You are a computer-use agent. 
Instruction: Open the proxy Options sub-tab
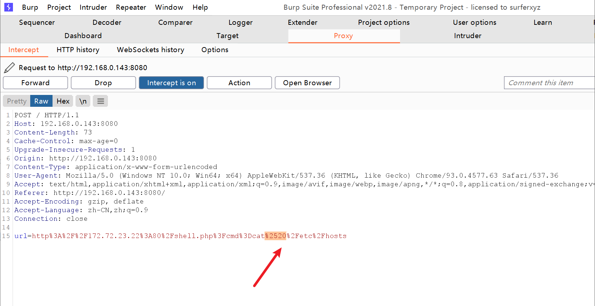(x=215, y=50)
